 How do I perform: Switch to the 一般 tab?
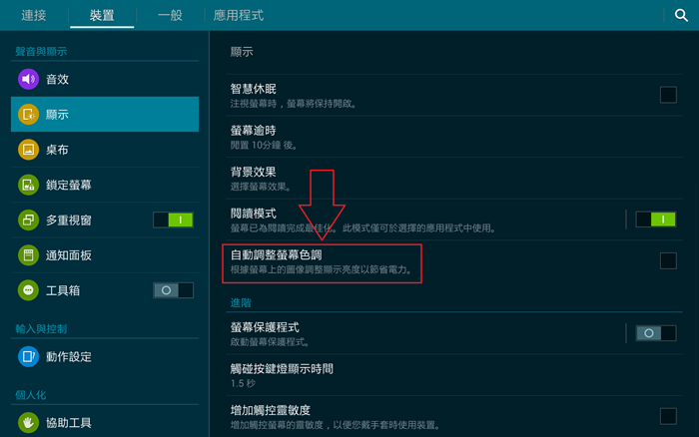pos(170,16)
